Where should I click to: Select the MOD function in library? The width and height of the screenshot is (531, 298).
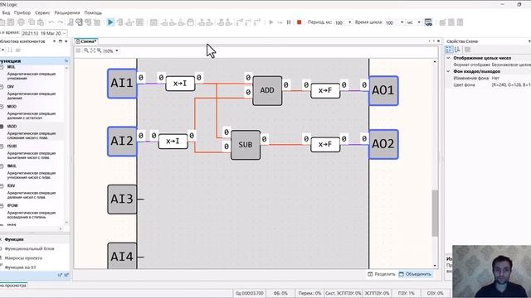[x=12, y=107]
